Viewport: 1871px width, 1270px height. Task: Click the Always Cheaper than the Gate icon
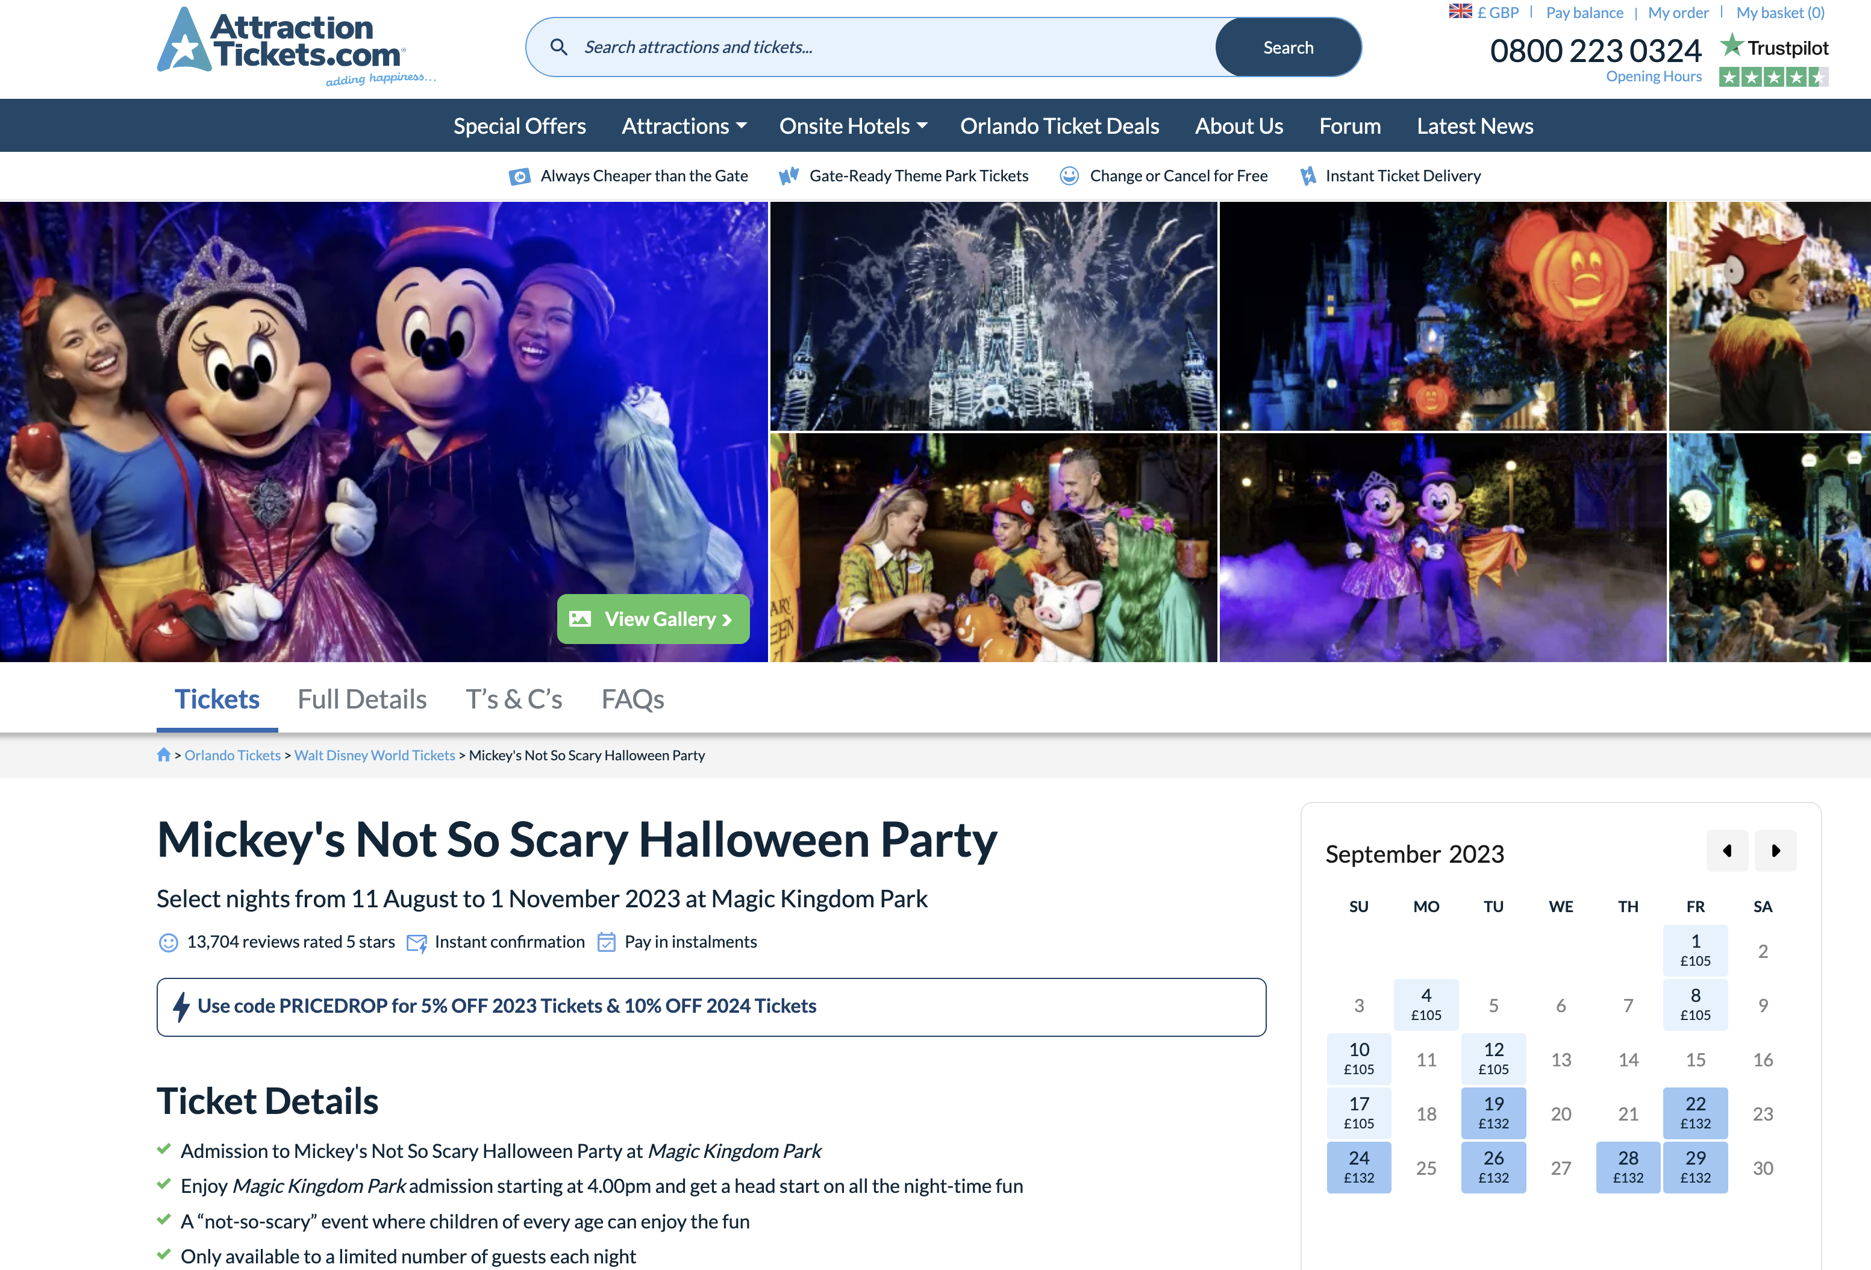(x=520, y=175)
